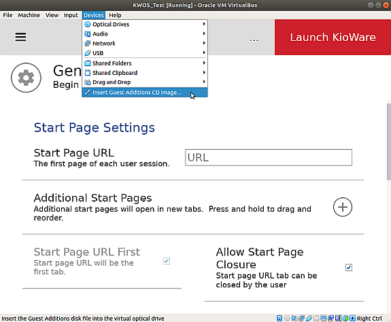Expand the Optical Drives submenu

[x=145, y=25]
